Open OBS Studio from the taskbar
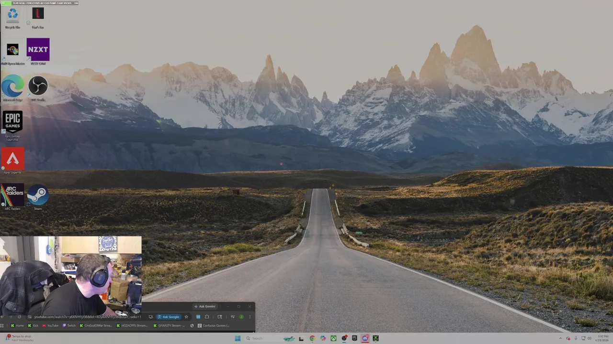This screenshot has width=613, height=344. tap(344, 338)
